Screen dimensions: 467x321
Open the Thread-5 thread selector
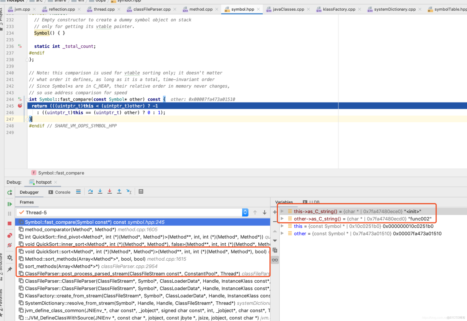coord(245,212)
